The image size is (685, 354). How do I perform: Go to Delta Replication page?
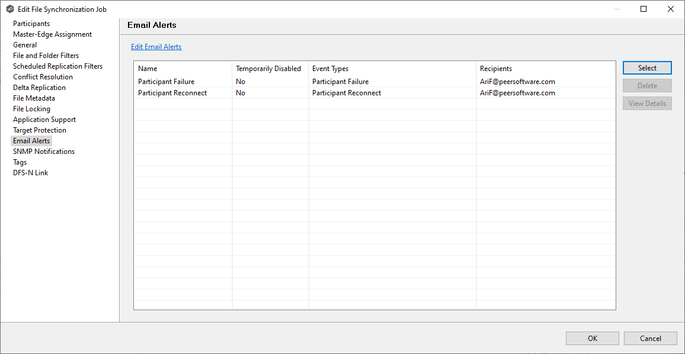[39, 88]
